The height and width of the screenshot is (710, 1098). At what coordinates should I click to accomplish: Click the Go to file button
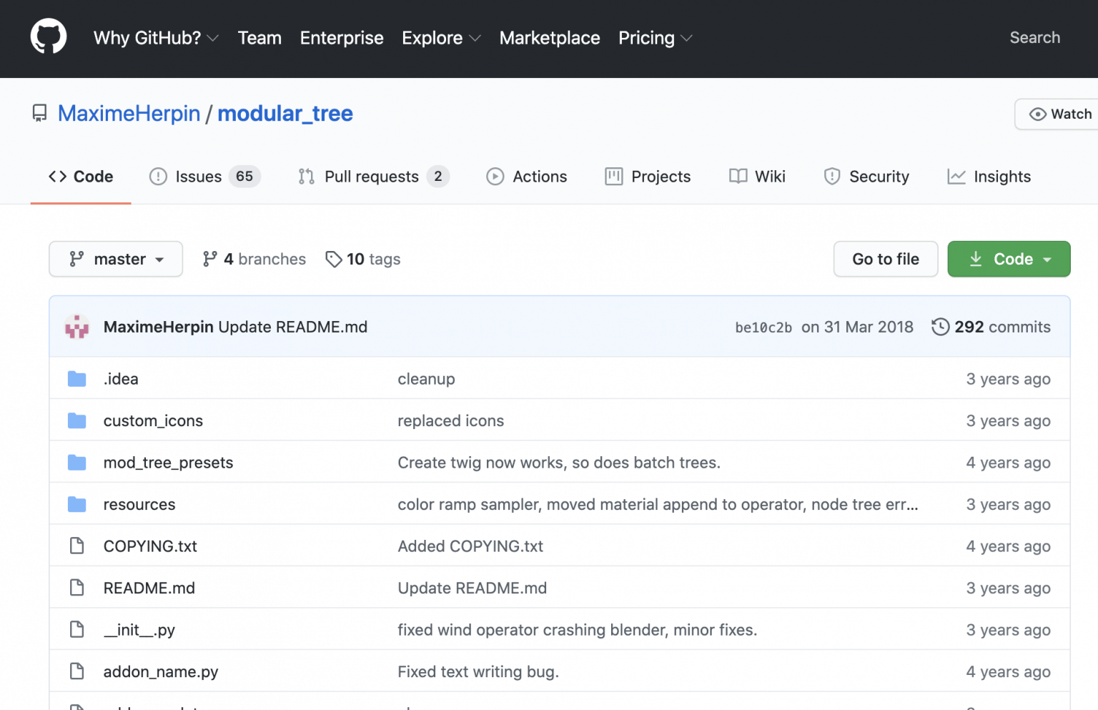885,259
